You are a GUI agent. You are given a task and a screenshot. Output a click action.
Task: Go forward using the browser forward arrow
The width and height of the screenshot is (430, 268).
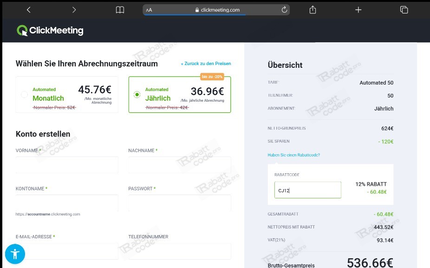point(74,10)
